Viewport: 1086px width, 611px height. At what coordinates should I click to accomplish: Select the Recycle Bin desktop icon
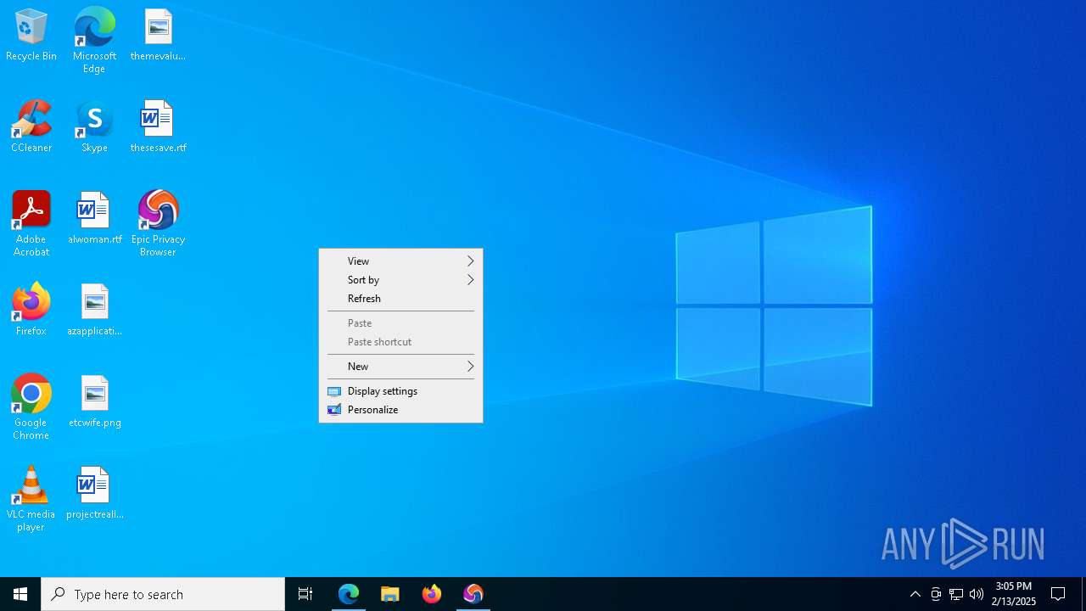[x=31, y=35]
